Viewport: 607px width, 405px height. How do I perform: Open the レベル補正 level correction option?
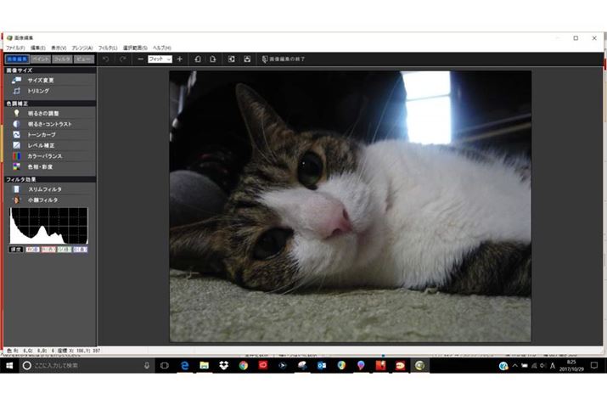[43, 145]
